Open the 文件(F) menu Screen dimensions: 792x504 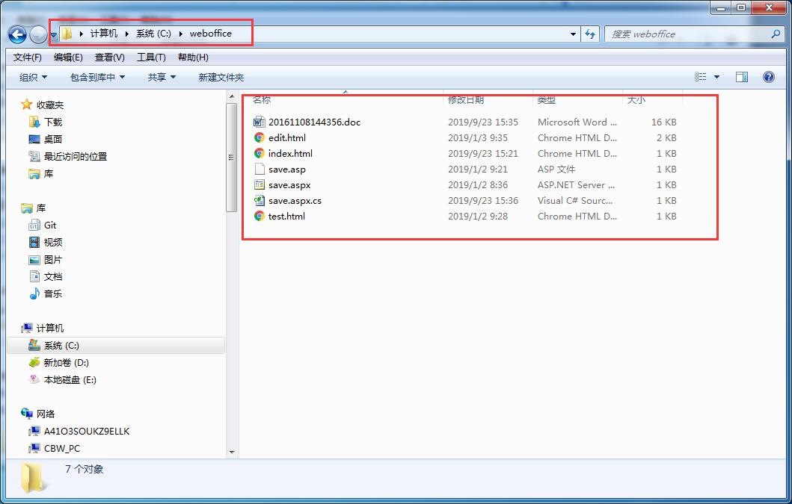point(27,57)
